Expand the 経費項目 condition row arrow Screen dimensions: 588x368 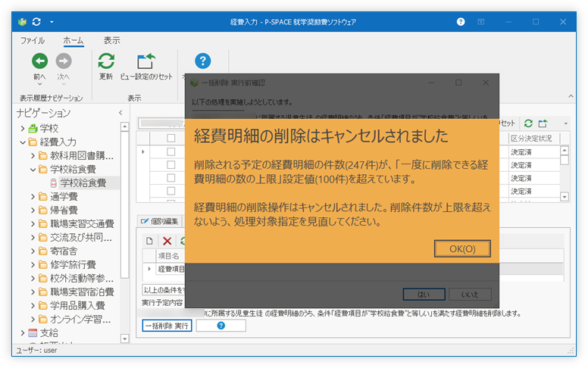[149, 269]
